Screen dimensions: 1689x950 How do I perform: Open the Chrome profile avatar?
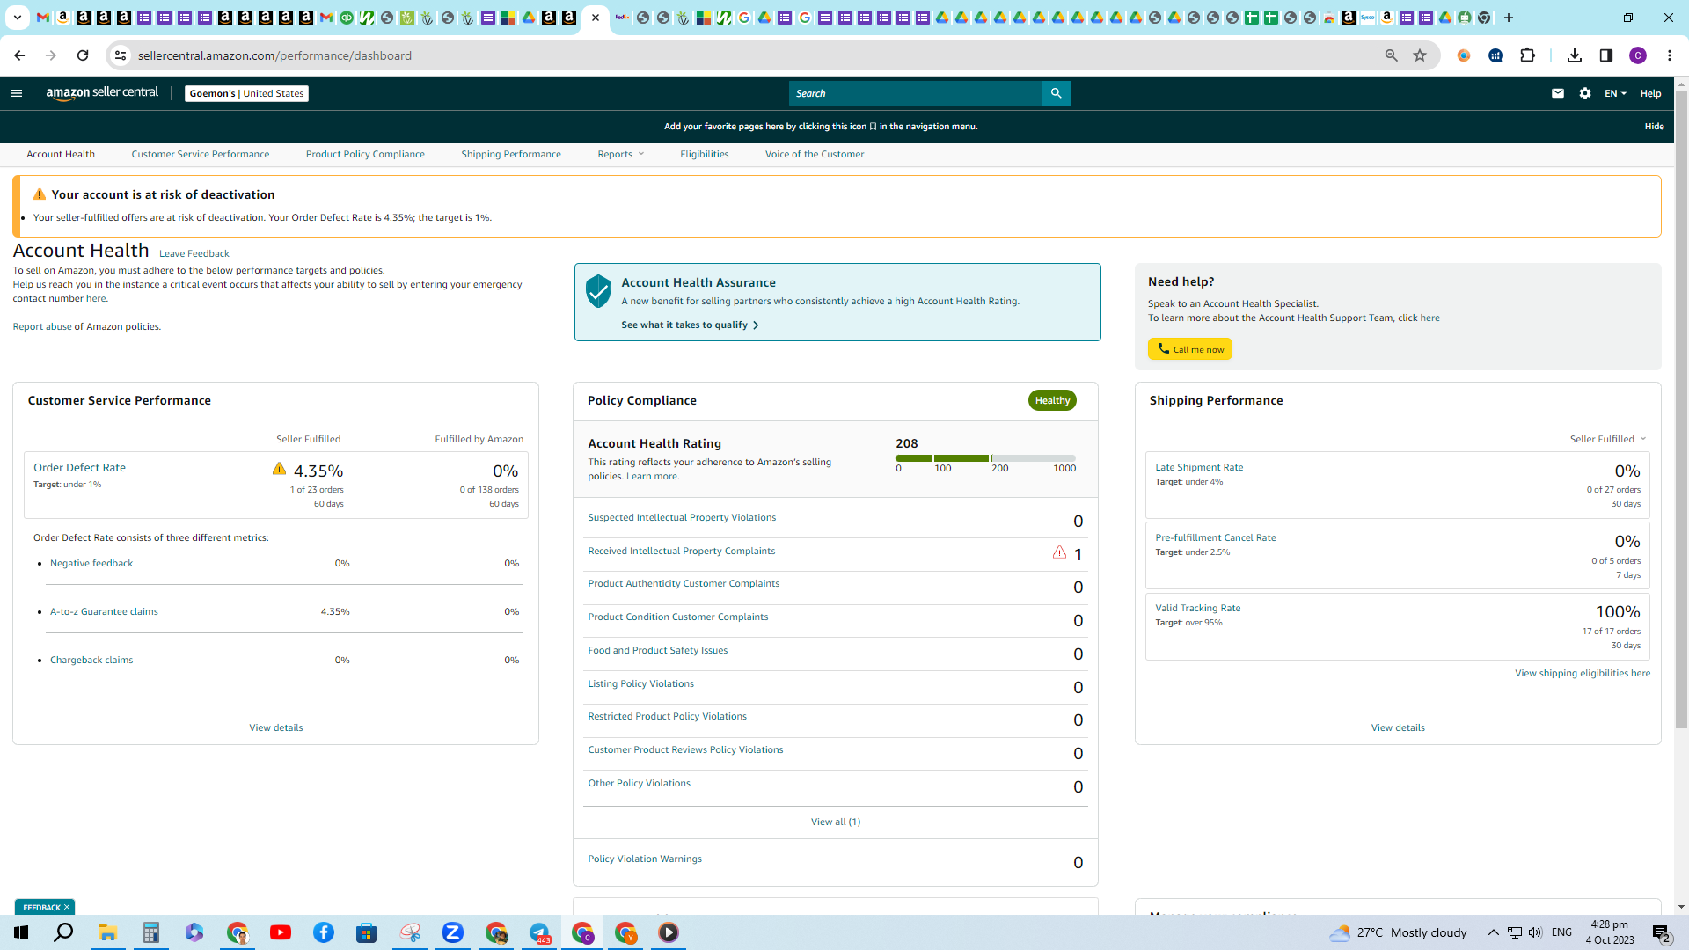pos(1638,55)
